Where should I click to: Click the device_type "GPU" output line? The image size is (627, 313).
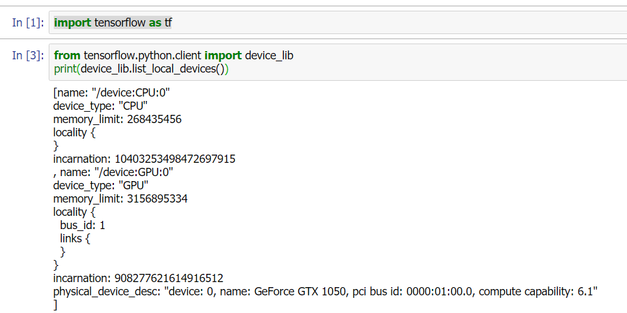(x=101, y=186)
